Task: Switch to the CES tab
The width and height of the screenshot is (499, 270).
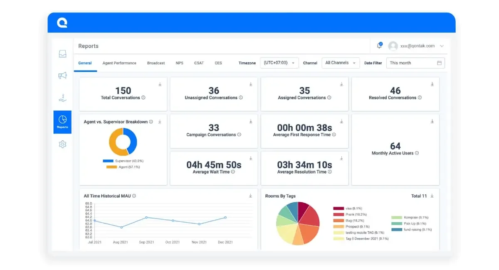Action: (x=218, y=63)
